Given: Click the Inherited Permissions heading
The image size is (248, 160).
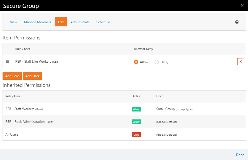Looking at the screenshot, I should pos(26,85).
